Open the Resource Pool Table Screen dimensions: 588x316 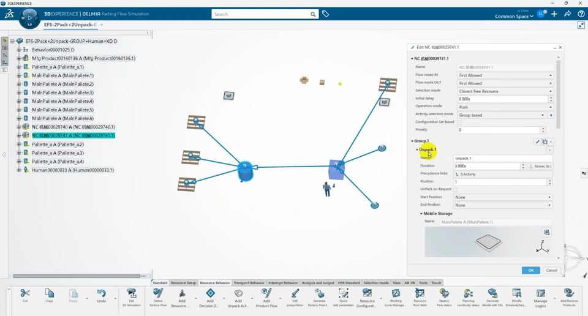[420, 293]
